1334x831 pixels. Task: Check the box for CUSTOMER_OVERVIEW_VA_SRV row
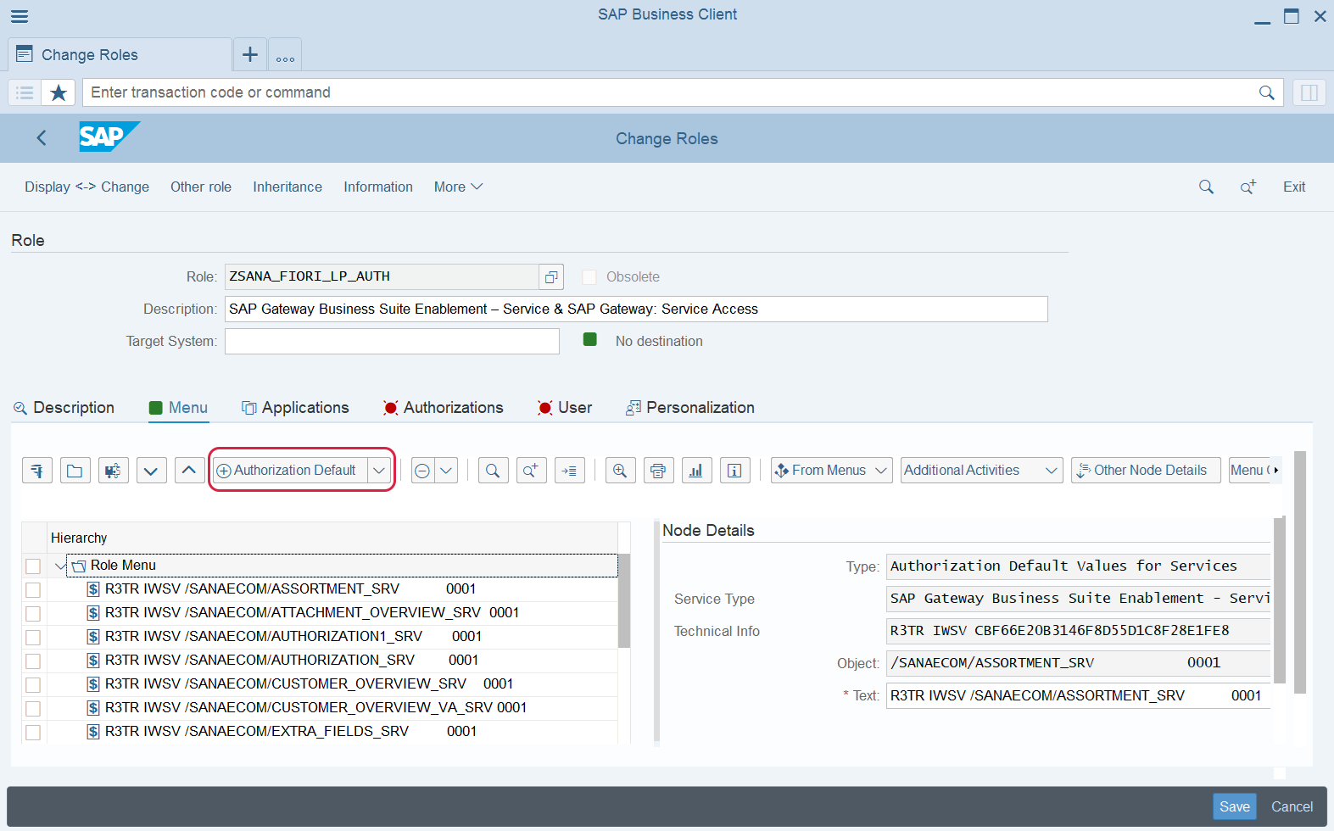pyautogui.click(x=33, y=709)
